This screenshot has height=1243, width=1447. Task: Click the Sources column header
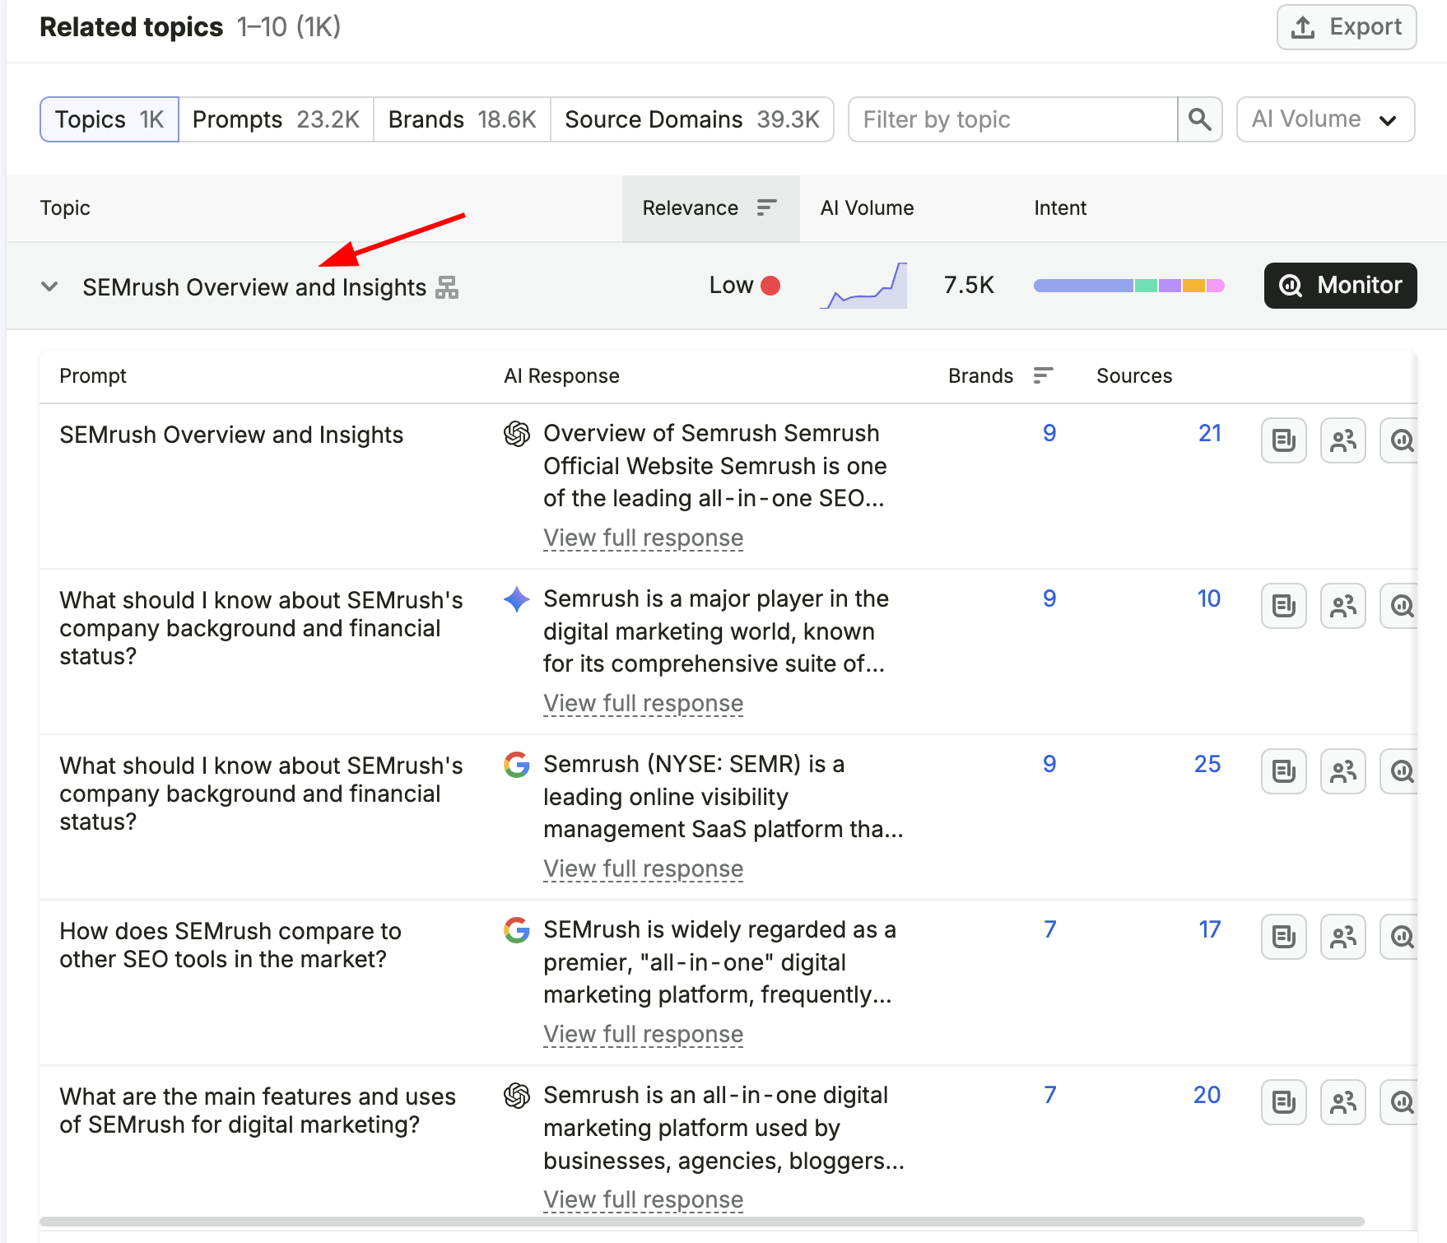[1134, 376]
